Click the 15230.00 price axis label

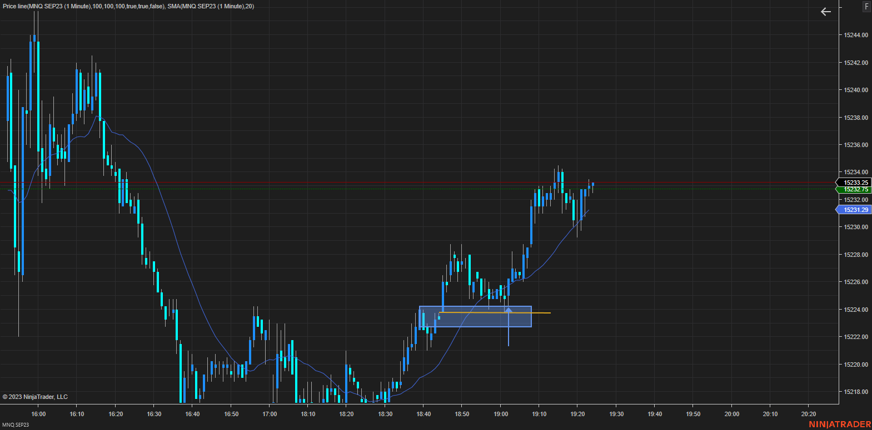[856, 227]
